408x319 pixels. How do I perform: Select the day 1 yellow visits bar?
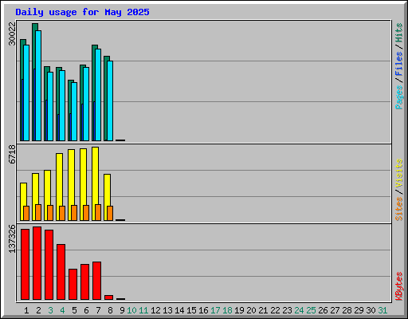[22, 202]
